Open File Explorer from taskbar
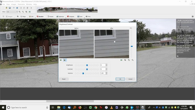The image size is (195, 110). [x=59, y=107]
